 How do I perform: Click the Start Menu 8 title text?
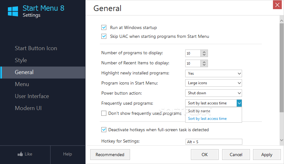44,8
